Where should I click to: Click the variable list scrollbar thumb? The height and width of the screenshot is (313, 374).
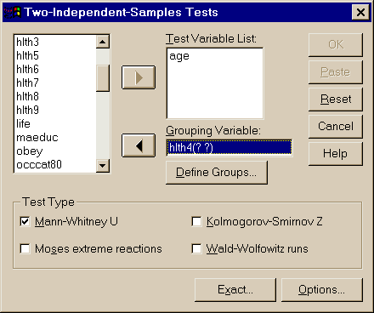103,78
